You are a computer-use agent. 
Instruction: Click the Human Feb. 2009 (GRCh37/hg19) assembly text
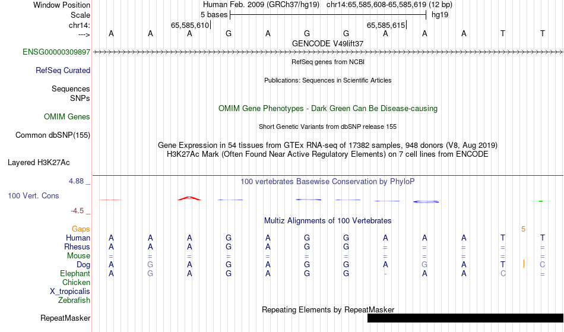coord(261,5)
